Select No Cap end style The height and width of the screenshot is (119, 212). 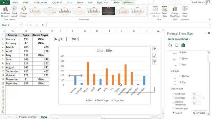[x=180, y=76]
